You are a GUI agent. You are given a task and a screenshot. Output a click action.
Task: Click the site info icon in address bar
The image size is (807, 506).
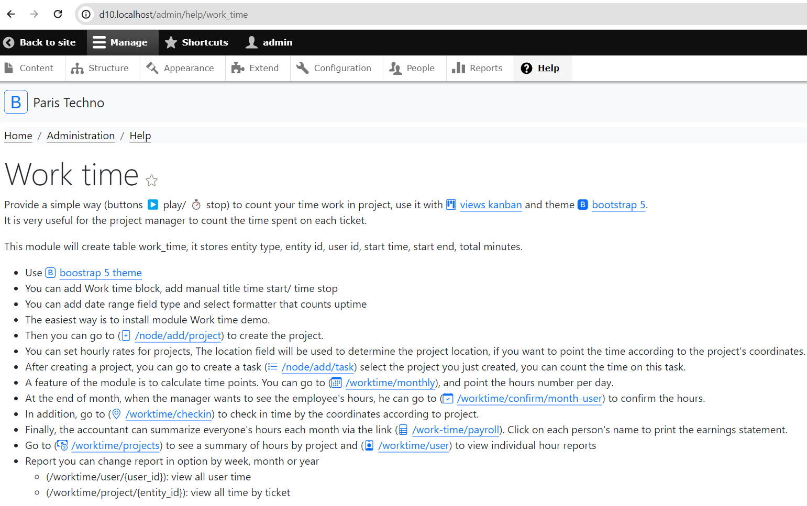point(86,14)
